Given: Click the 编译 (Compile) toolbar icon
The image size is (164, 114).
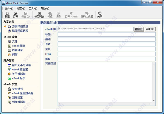Looking at the screenshot, I should (x=58, y=15).
